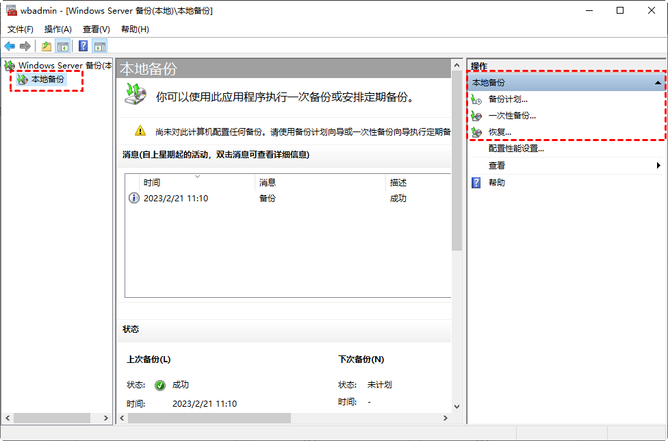668x441 pixels.
Task: Open the 操作(A) menu
Action: click(x=58, y=29)
